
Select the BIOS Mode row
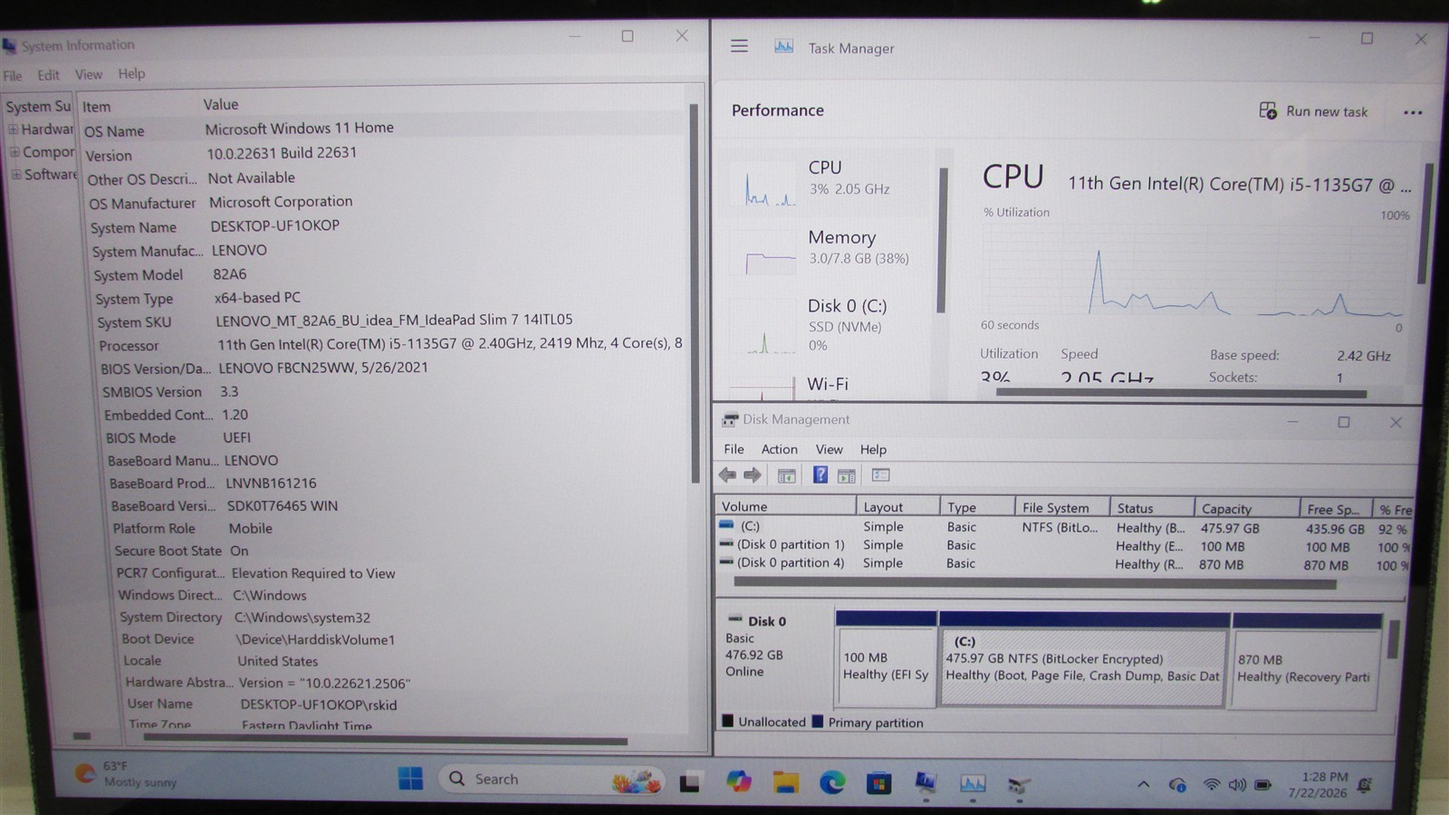tap(395, 437)
